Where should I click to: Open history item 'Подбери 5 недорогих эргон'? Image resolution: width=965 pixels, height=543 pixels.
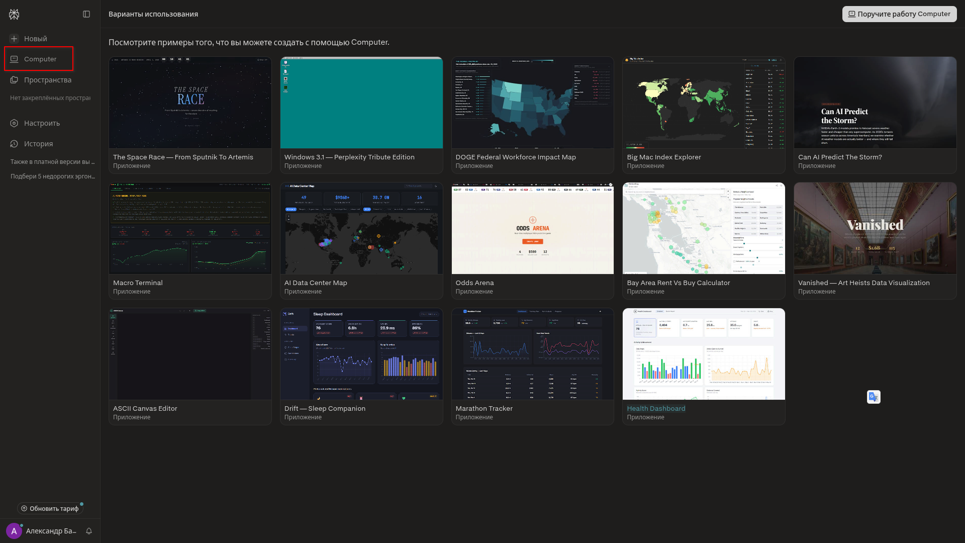(52, 176)
